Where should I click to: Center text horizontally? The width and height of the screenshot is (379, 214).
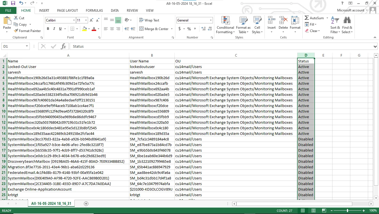click(112, 29)
